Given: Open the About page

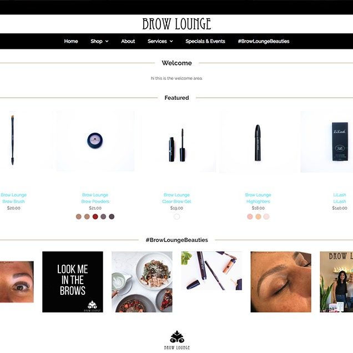Looking at the screenshot, I should 128,41.
